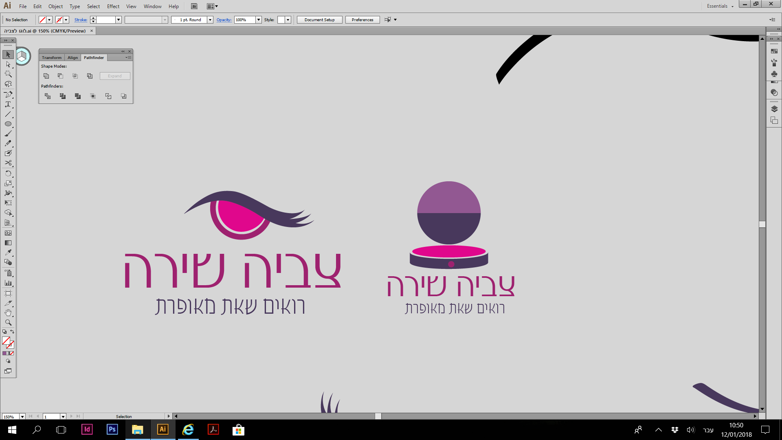
Task: Open the Layers panel icon
Action: click(x=774, y=109)
